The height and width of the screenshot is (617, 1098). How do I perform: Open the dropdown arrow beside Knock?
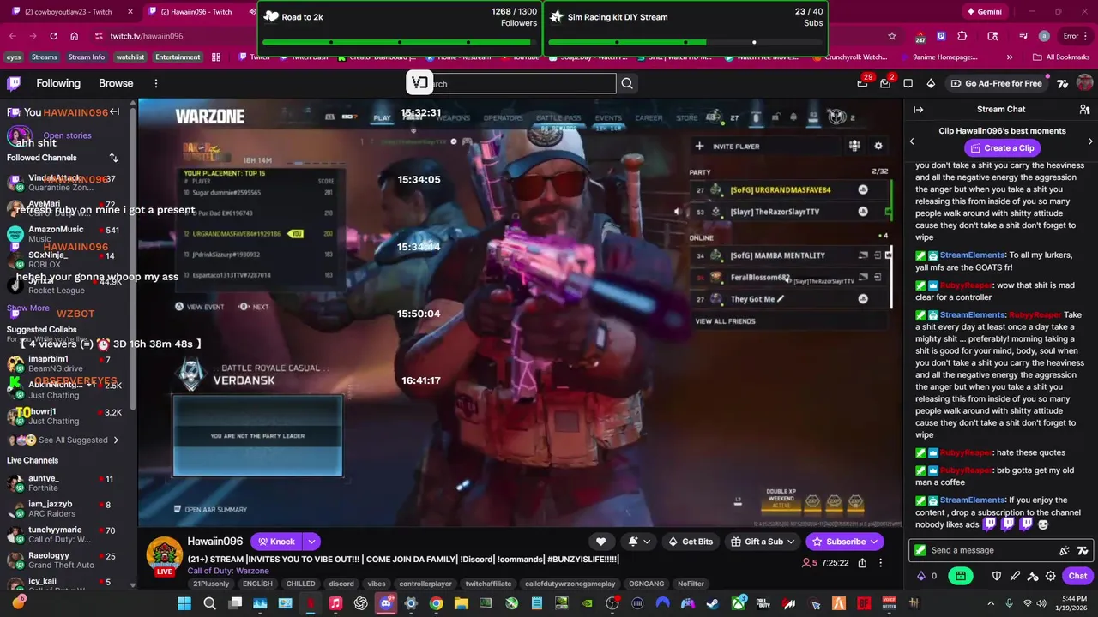pos(311,542)
